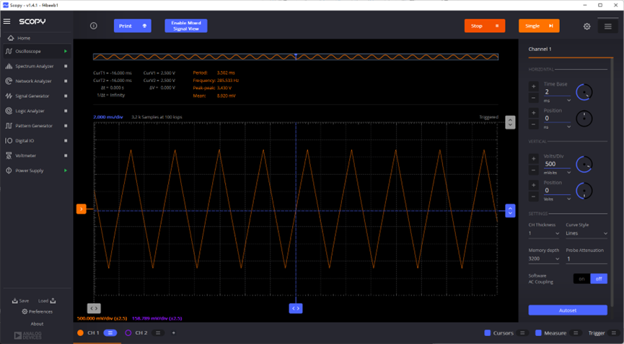Go to the Home page

[19, 38]
